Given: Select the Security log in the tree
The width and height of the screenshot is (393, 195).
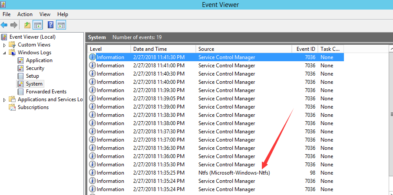Looking at the screenshot, I should click(x=35, y=68).
